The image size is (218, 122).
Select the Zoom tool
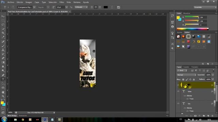click(x=3, y=96)
